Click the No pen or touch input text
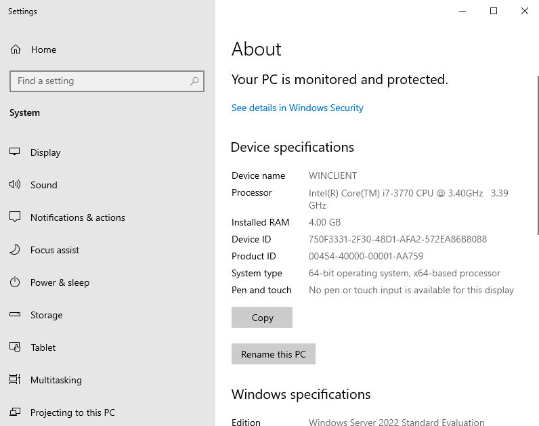This screenshot has width=539, height=426. pyautogui.click(x=411, y=290)
